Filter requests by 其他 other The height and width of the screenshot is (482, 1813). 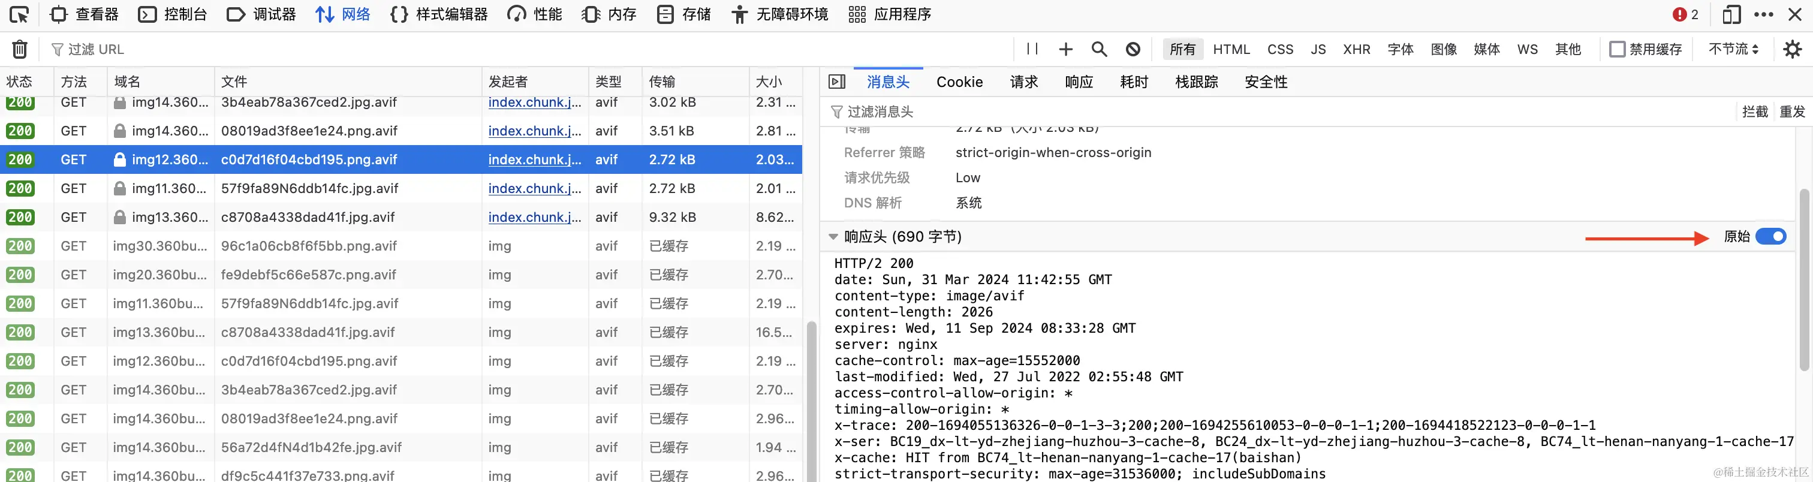coord(1568,49)
